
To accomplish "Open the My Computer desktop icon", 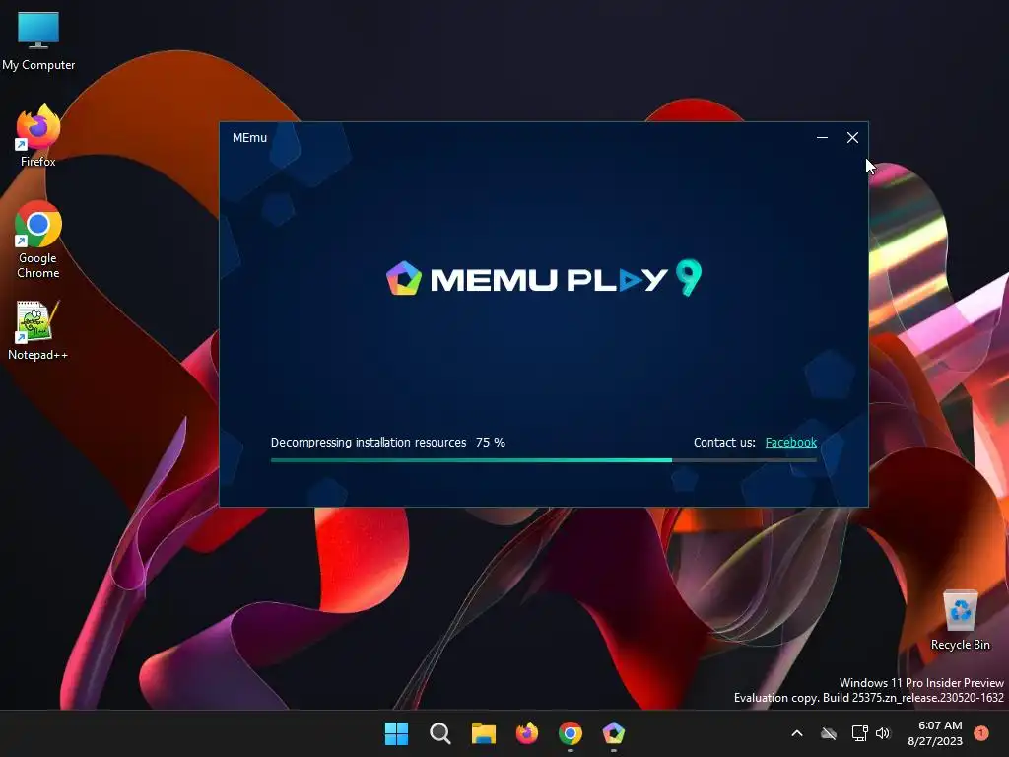I will click(x=38, y=41).
